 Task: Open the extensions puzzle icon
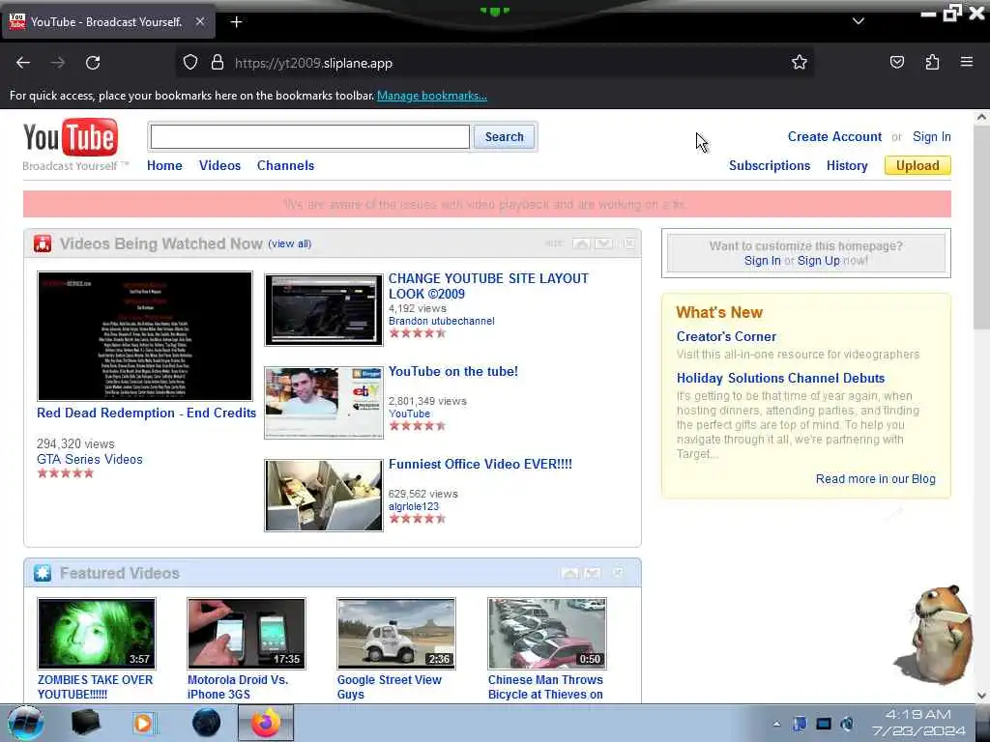(932, 62)
